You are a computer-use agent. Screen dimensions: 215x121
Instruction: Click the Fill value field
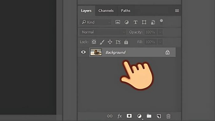[150, 42]
